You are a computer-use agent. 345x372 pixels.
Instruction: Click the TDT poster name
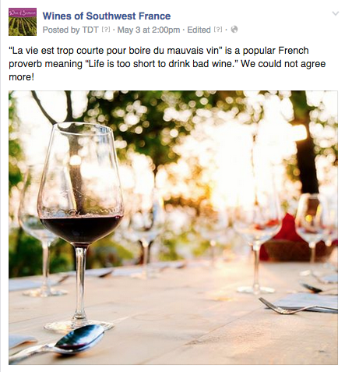click(x=90, y=30)
